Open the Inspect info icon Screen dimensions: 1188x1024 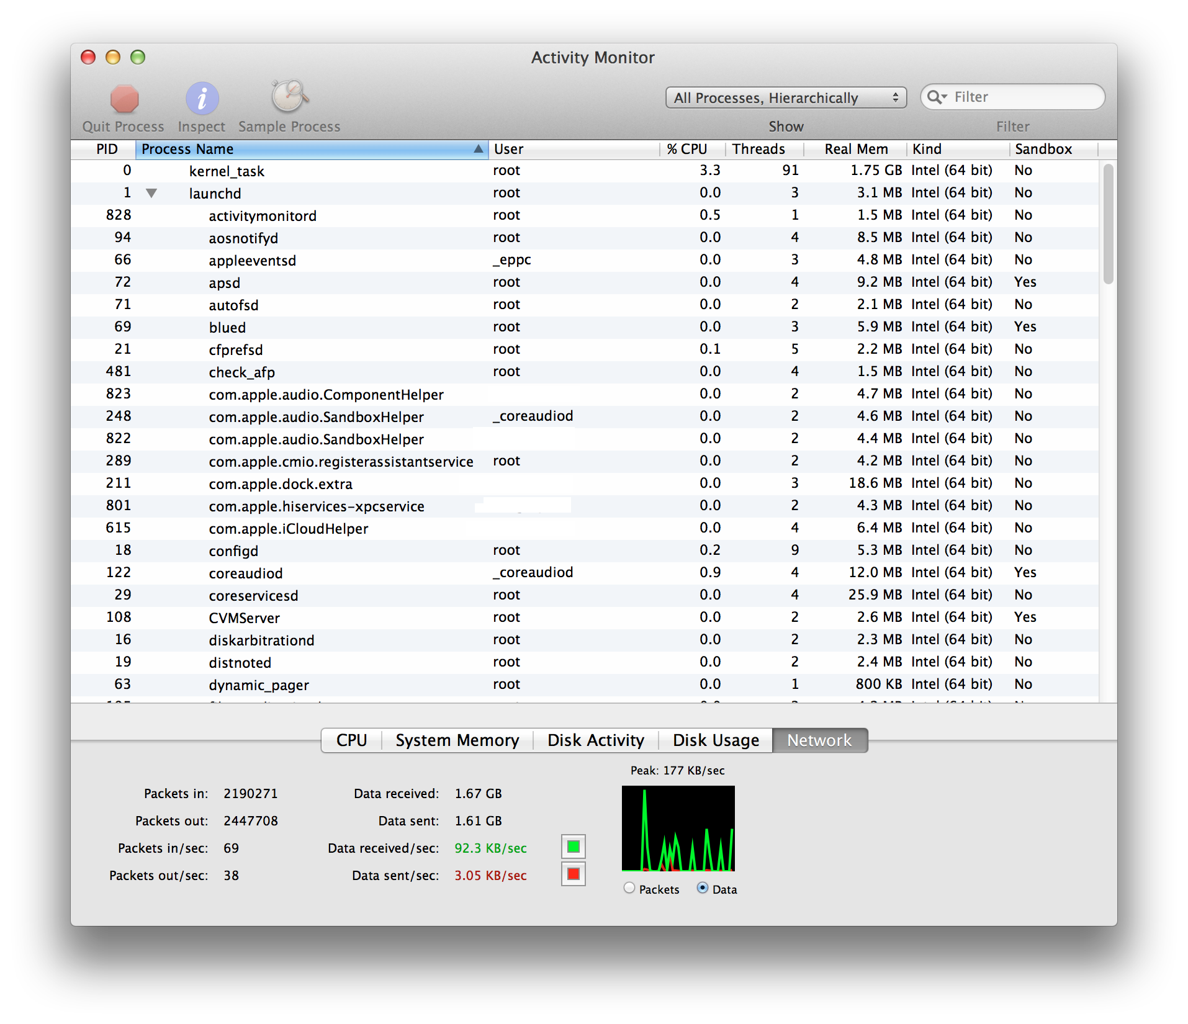click(x=202, y=99)
